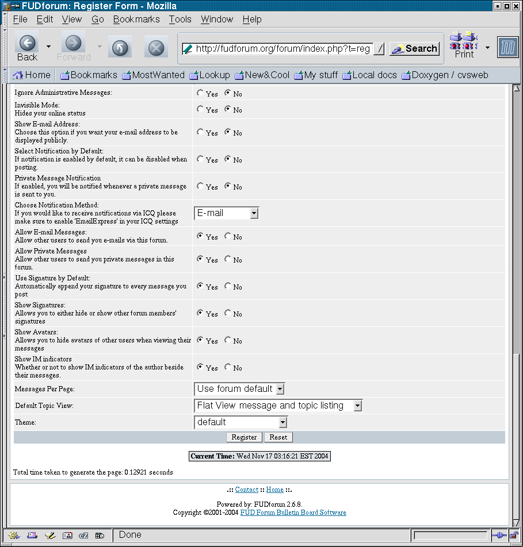Click the Mozilla throbber logo
523x547 pixels.
coord(507,48)
